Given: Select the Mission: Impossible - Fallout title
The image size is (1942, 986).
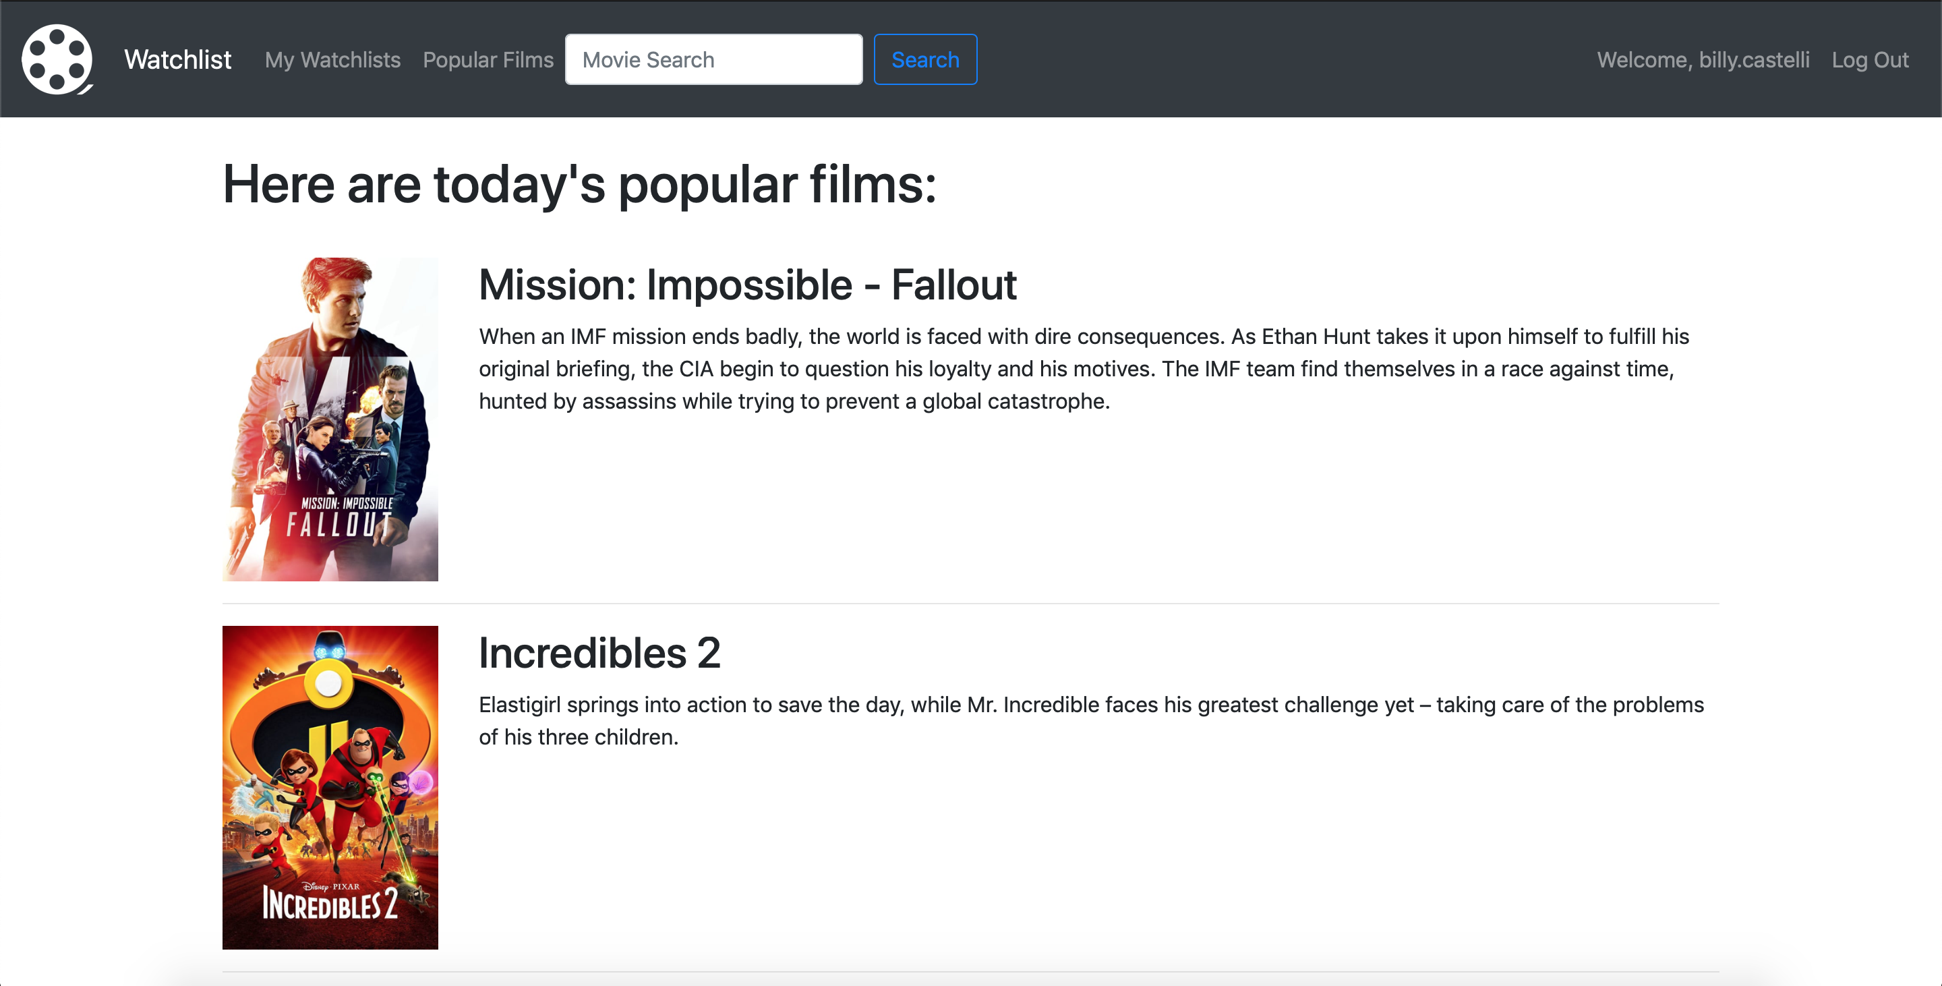Looking at the screenshot, I should coord(747,285).
